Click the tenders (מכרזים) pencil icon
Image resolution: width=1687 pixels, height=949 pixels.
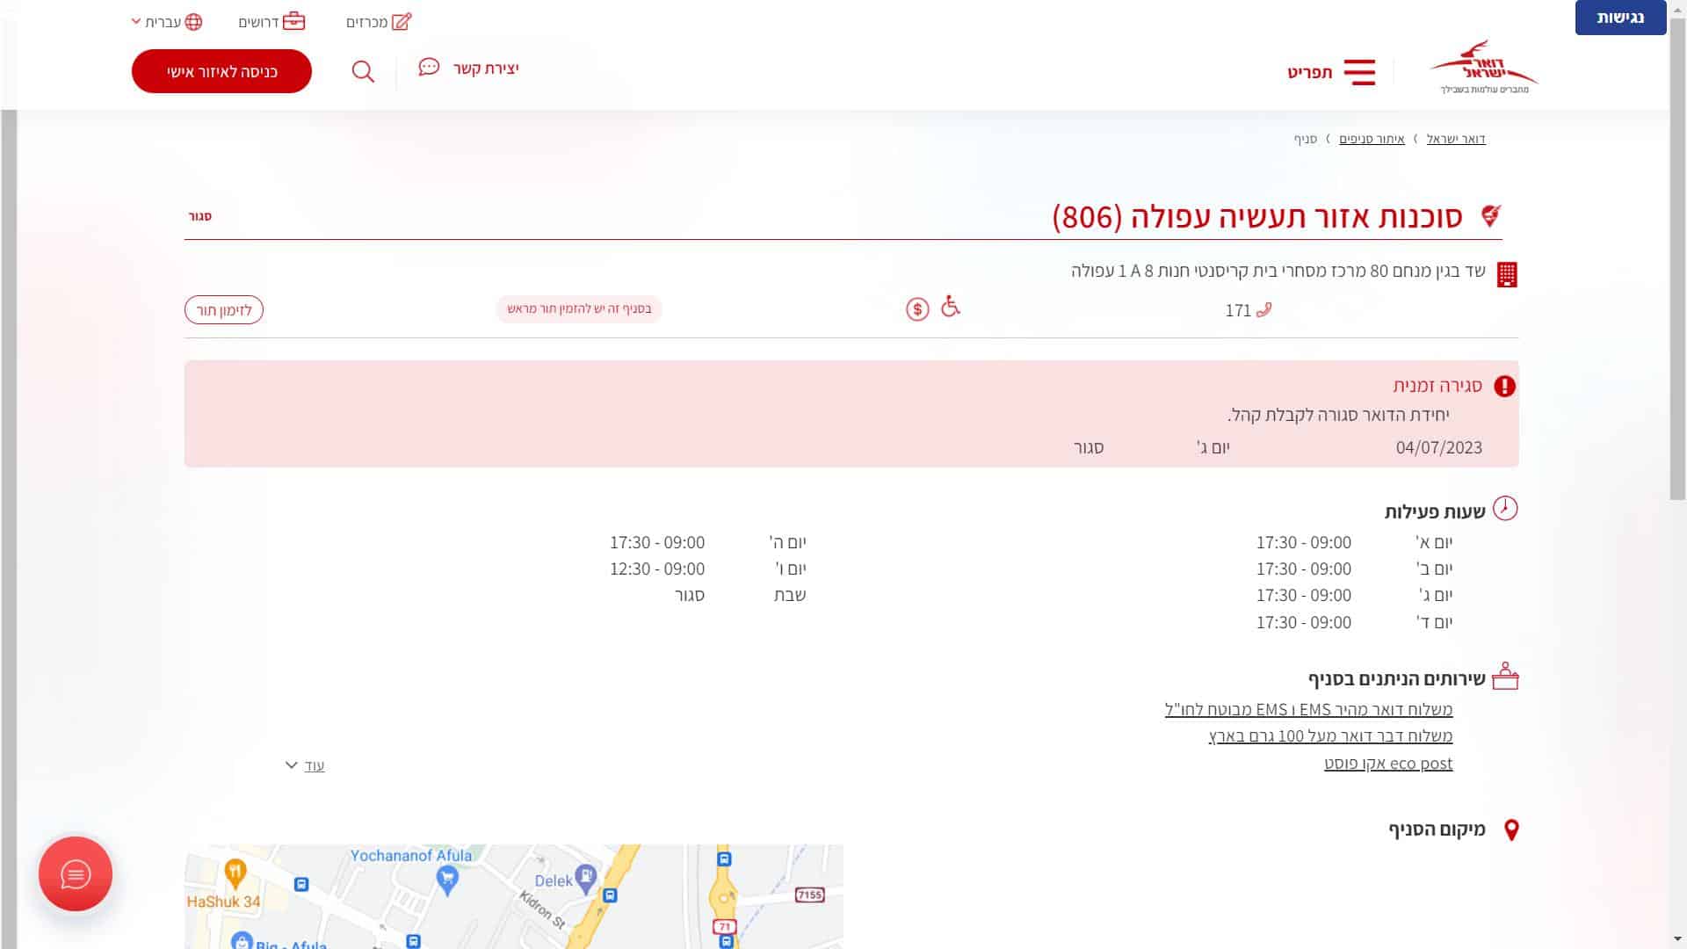[x=402, y=22]
